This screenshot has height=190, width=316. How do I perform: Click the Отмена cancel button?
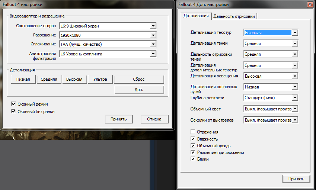click(x=154, y=119)
